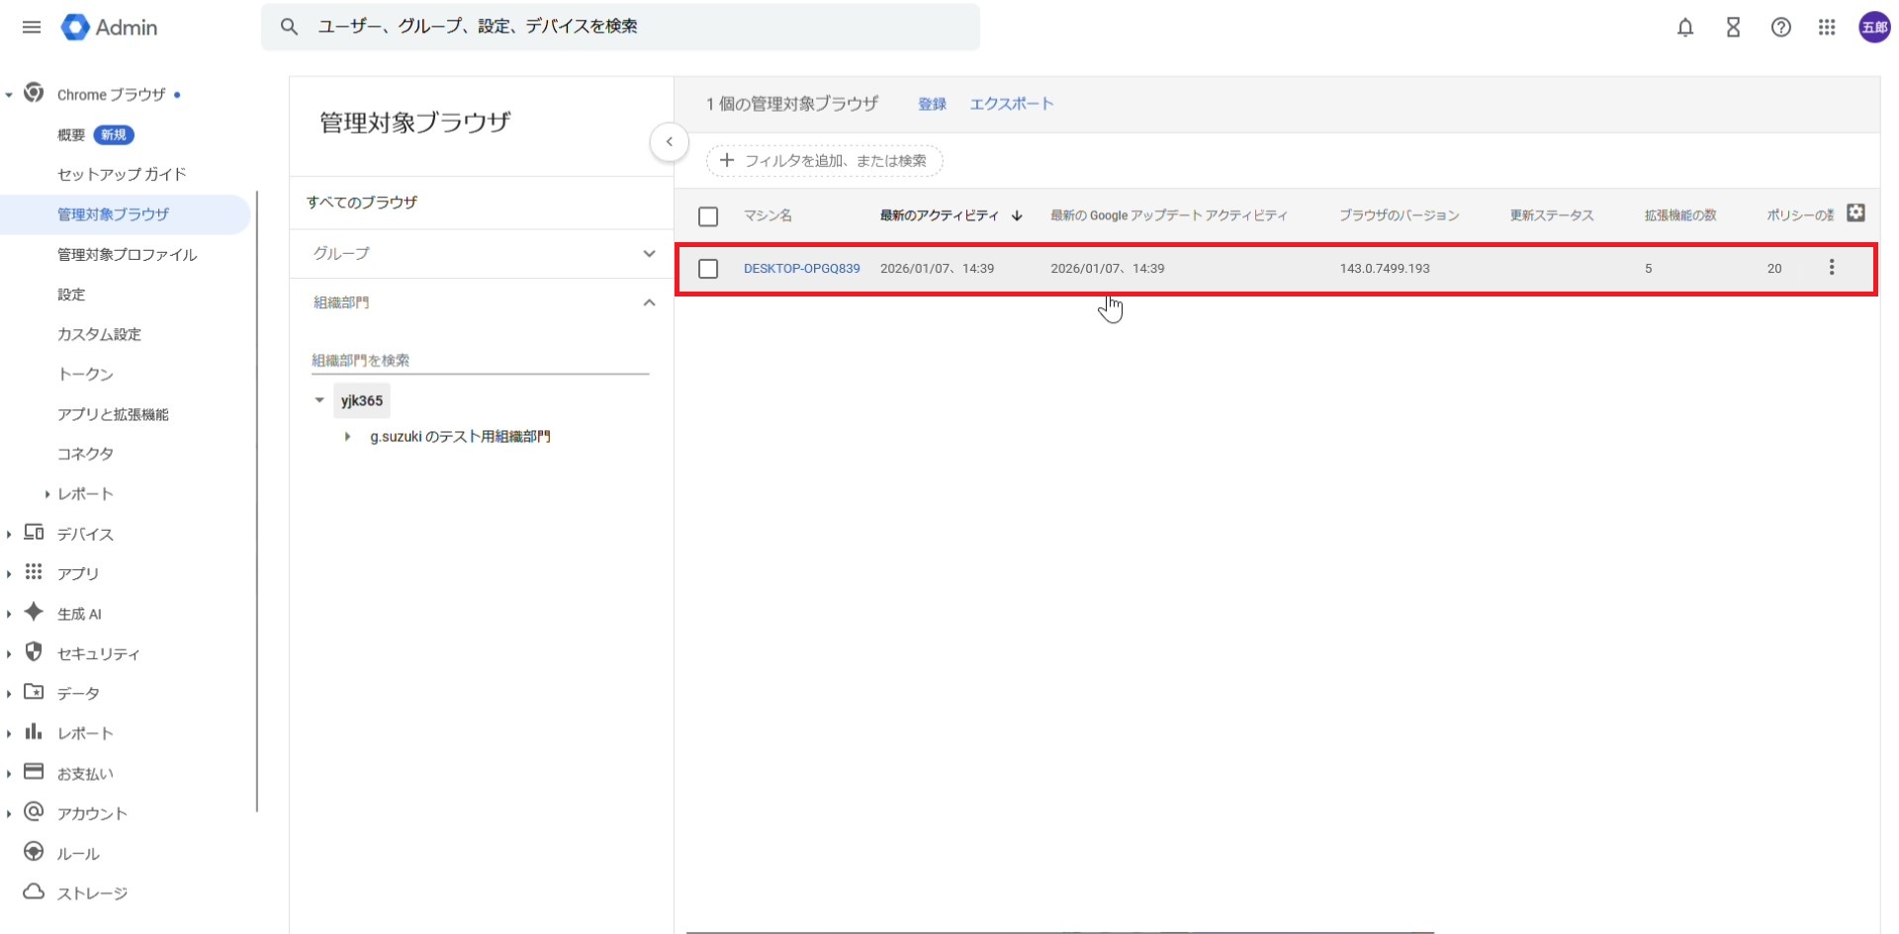The image size is (1899, 934).
Task: Open the hourglass tasks icon
Action: coord(1733,28)
